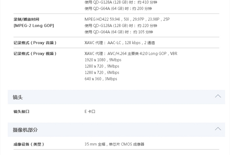This screenshot has height=155, width=230.
Task: Click the MPEG HD422 59.94i format line
Action: (127, 19)
